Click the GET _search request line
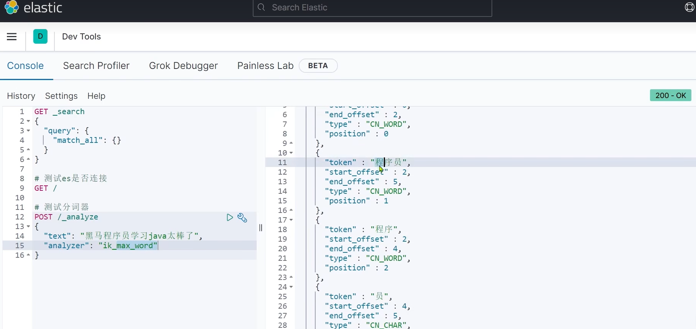Screen dimensions: 696x329 (x=59, y=111)
